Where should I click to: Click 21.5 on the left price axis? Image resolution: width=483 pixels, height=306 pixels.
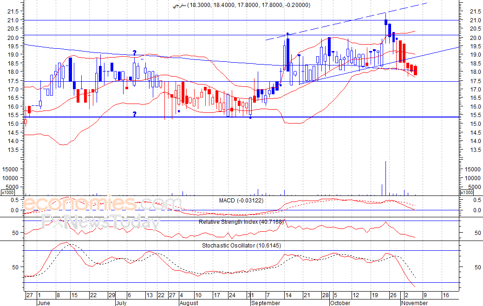[13, 12]
